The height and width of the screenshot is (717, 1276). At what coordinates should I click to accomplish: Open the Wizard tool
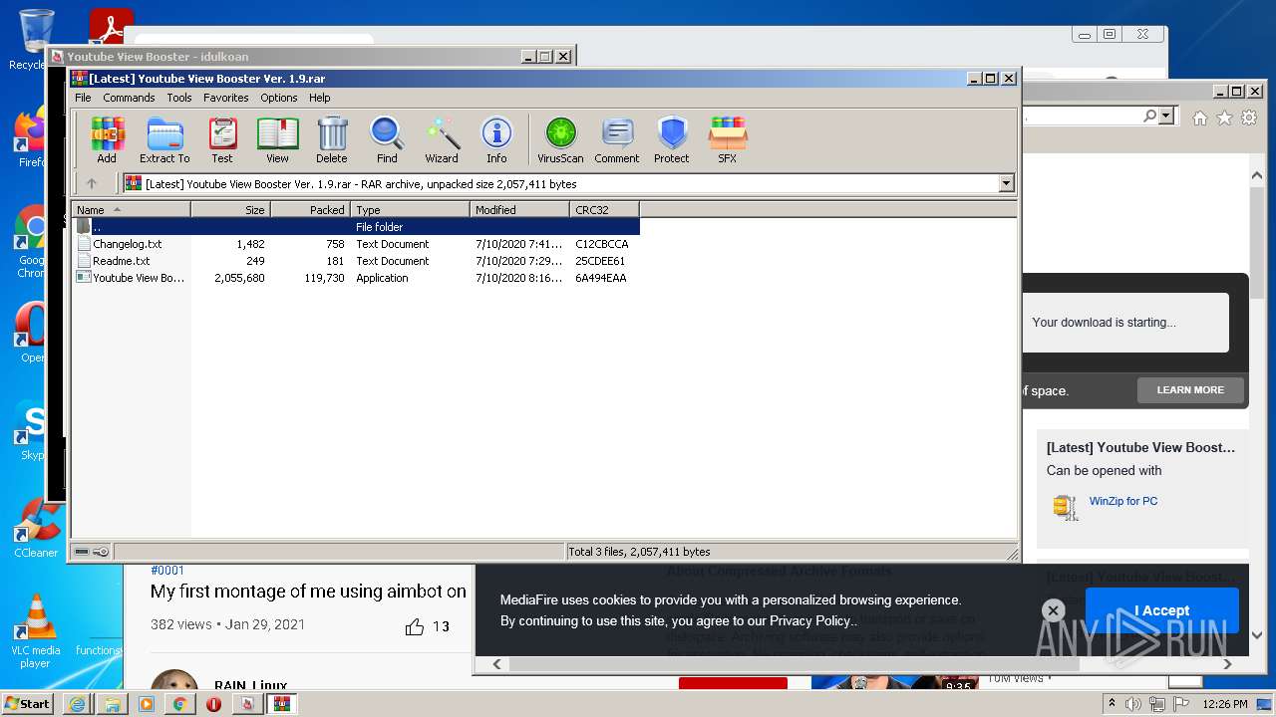[442, 140]
